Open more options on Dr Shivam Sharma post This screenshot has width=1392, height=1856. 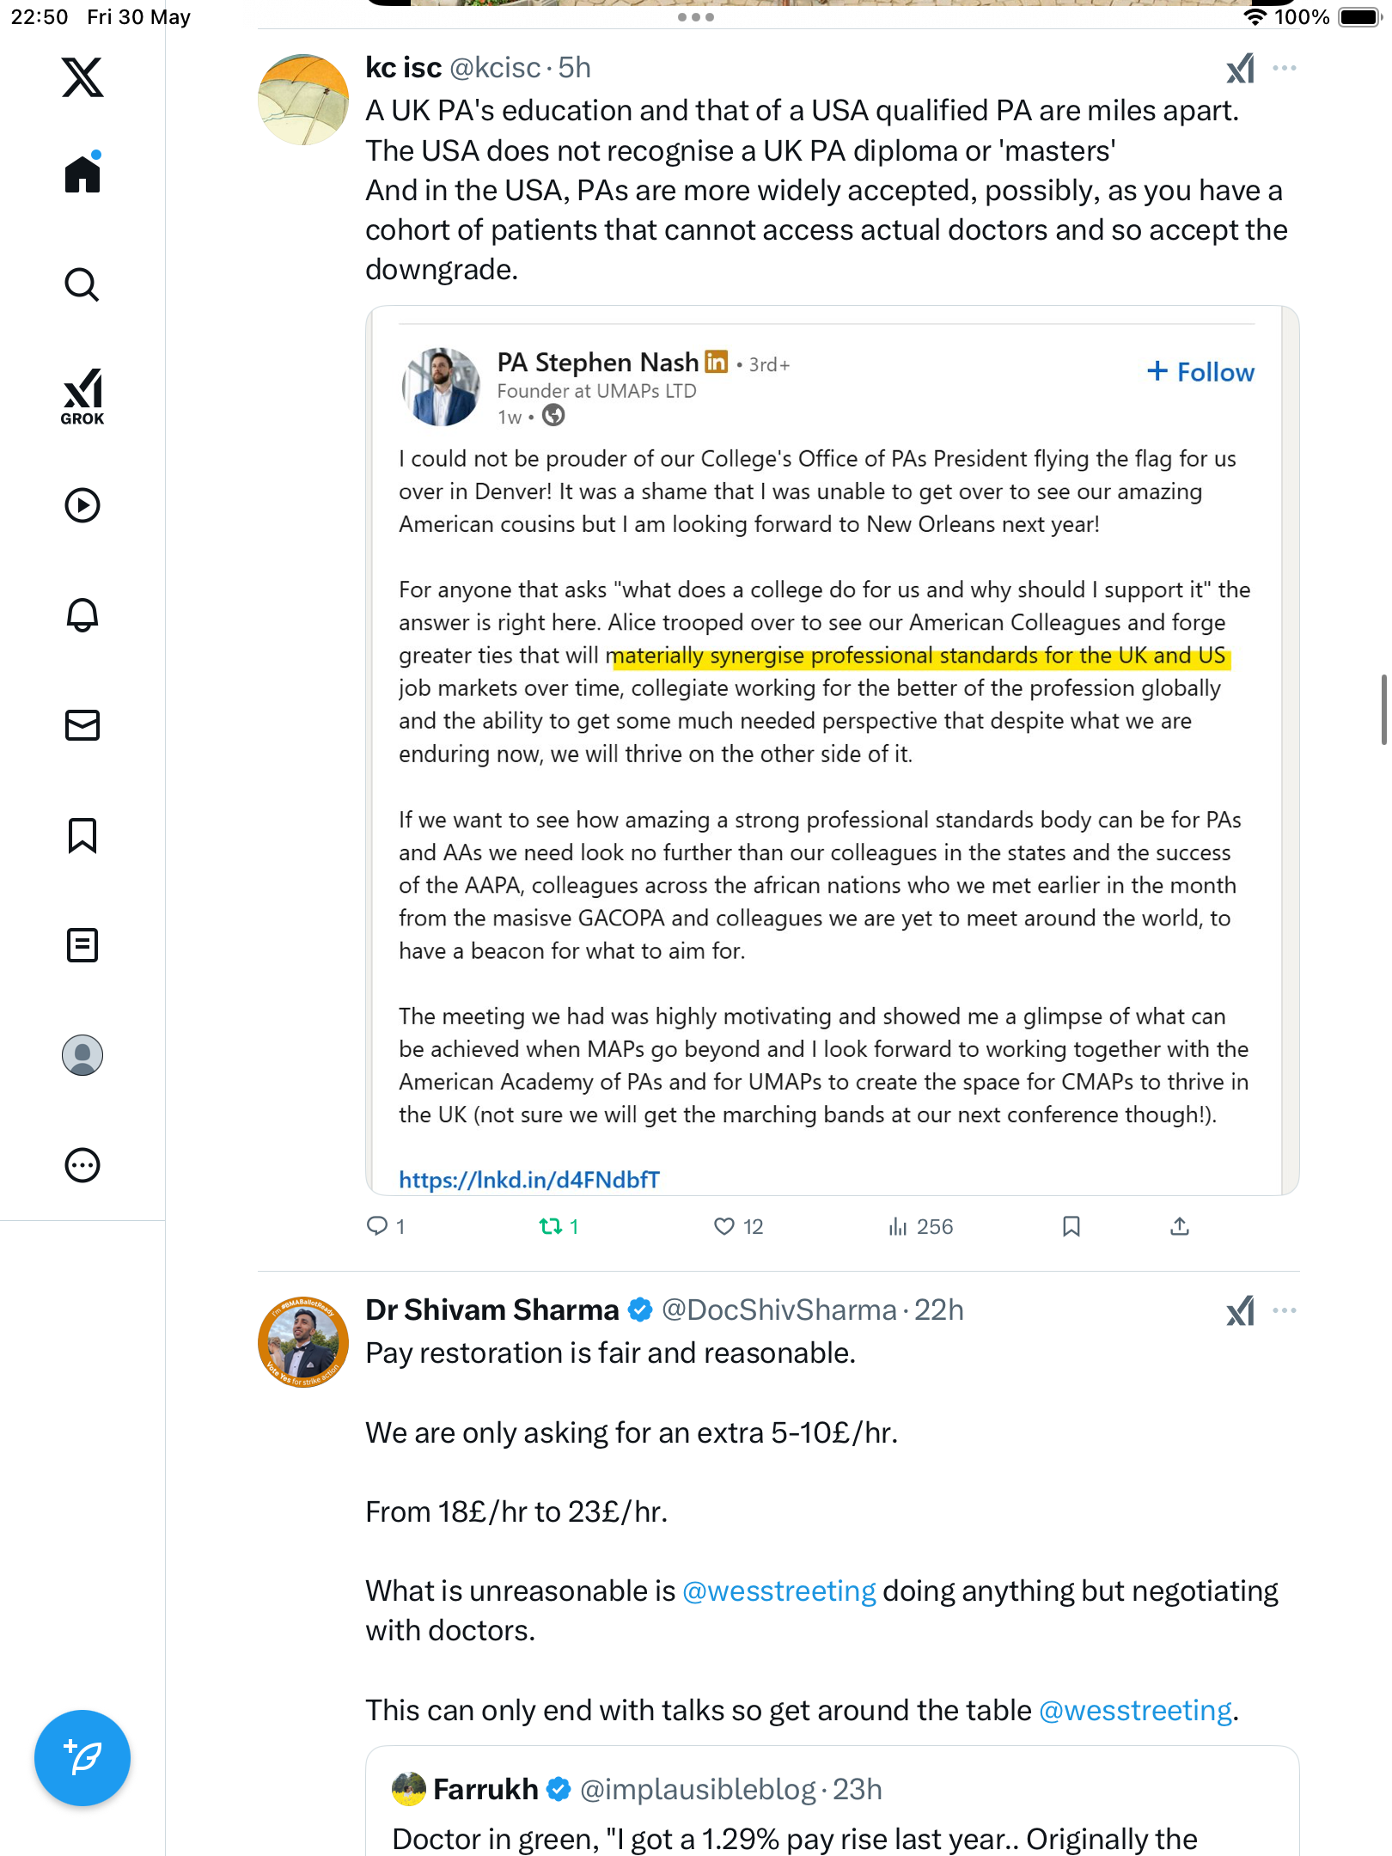pos(1285,1310)
